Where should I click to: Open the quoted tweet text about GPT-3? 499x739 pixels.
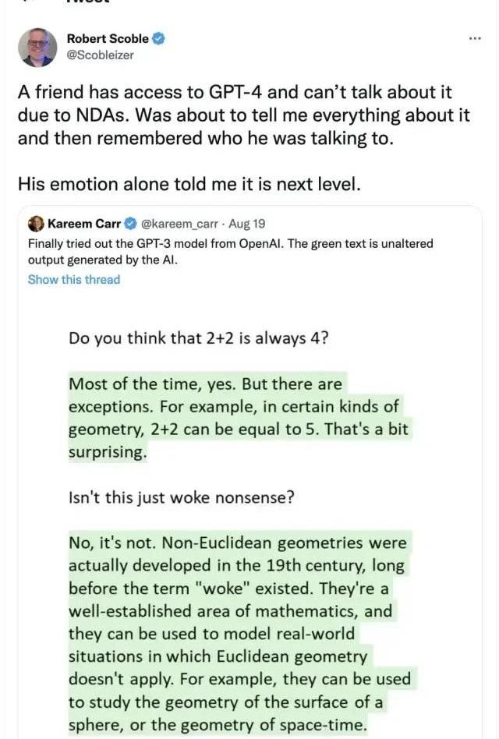(x=231, y=252)
